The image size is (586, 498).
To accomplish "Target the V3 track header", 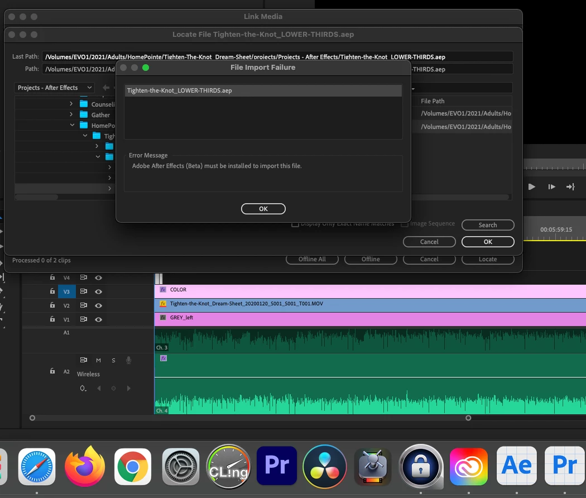I will point(66,291).
